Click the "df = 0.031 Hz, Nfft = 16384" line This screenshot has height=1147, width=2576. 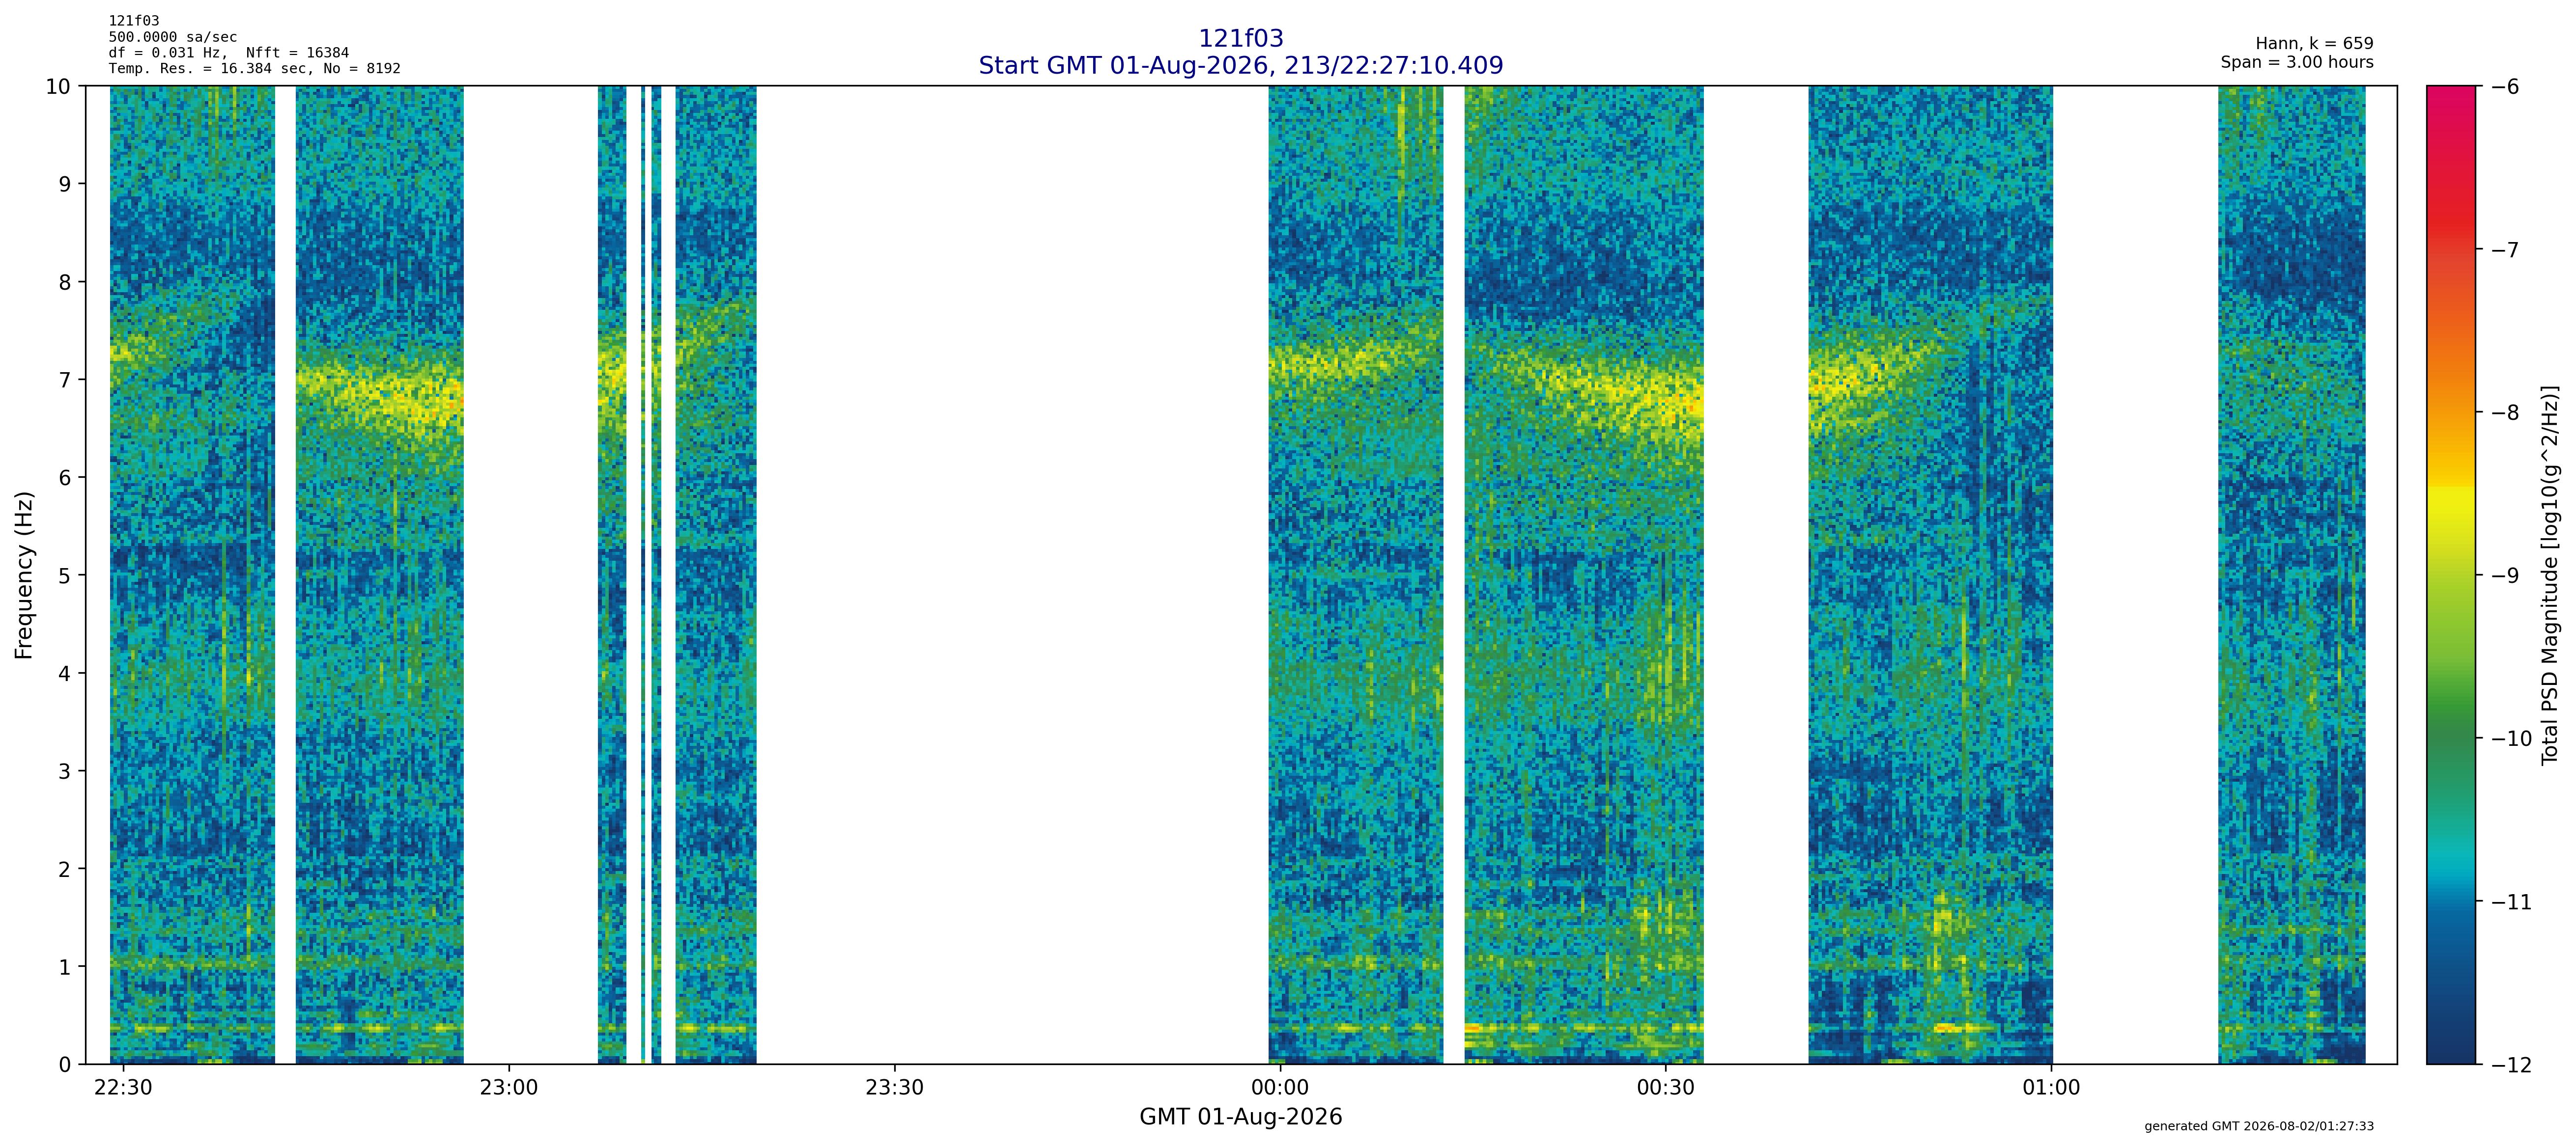229,53
